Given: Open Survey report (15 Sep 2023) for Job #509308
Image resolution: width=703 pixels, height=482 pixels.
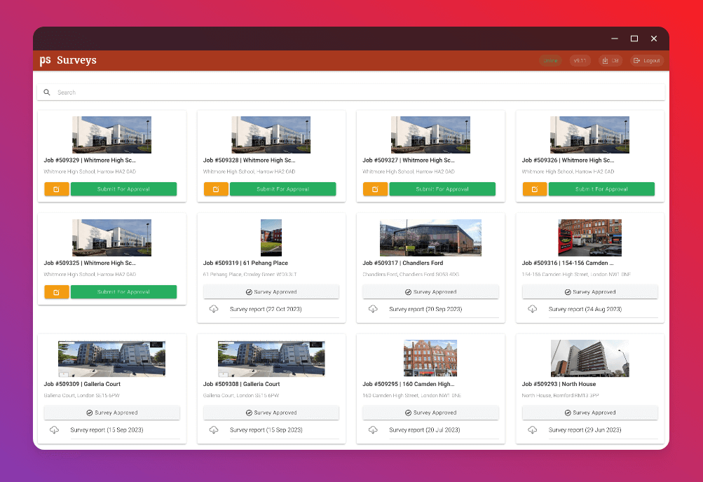Looking at the screenshot, I should (266, 430).
